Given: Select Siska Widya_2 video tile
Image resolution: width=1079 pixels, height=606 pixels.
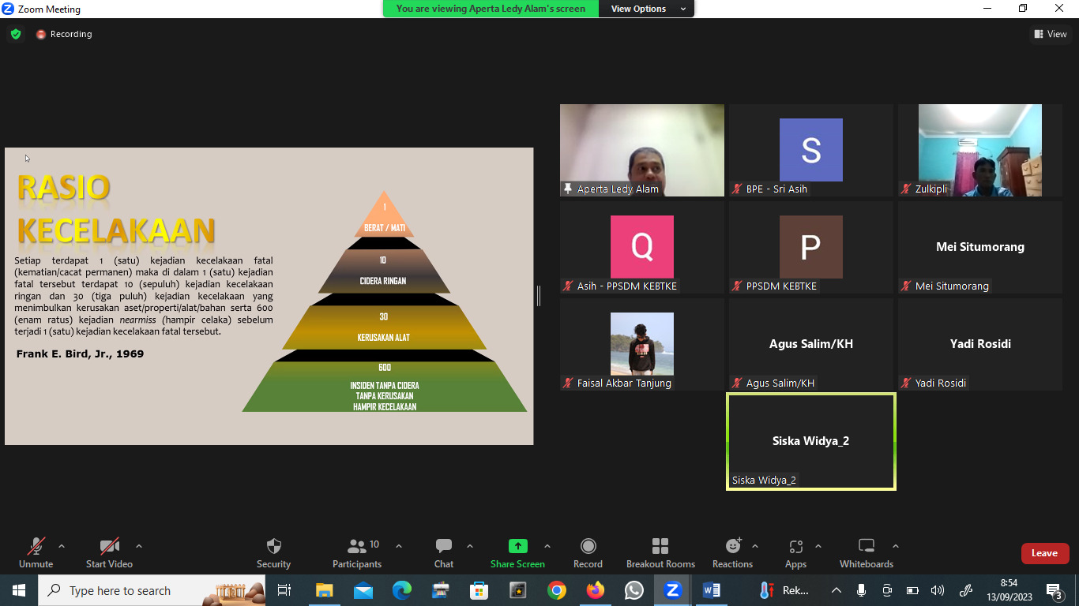Looking at the screenshot, I should [810, 442].
